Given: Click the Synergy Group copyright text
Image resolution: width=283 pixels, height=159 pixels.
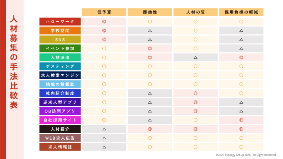Looking at the screenshot, I should point(246,155).
